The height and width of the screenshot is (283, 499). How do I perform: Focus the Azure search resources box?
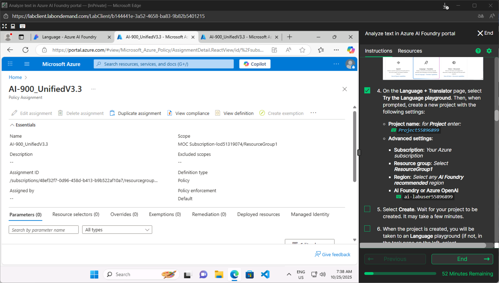[164, 64]
